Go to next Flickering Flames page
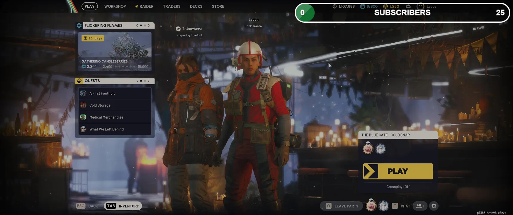This screenshot has width=513, height=215. pyautogui.click(x=149, y=25)
